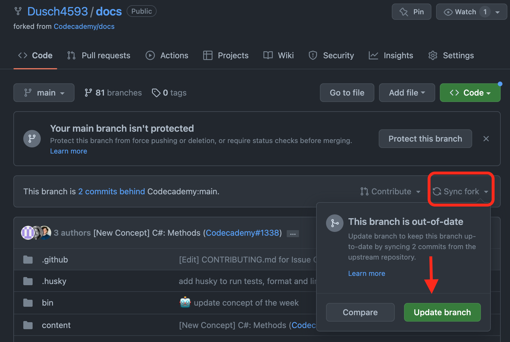
Task: Expand commit message ellipsis button
Action: 293,234
